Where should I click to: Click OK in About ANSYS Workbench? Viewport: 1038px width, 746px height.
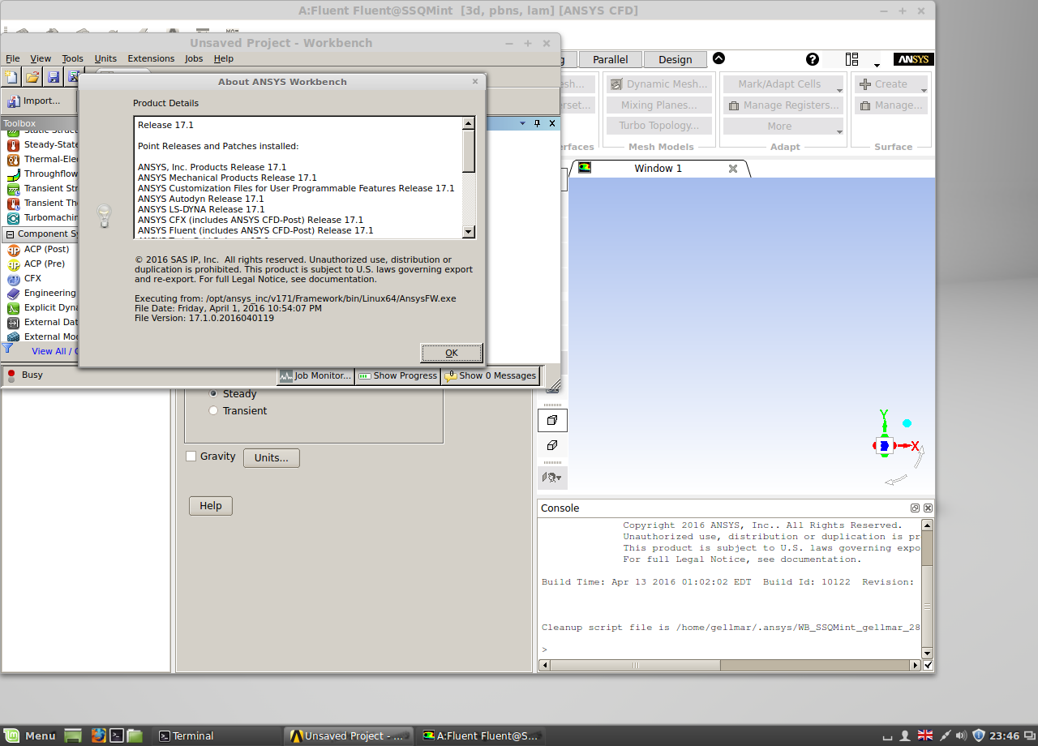(x=452, y=353)
